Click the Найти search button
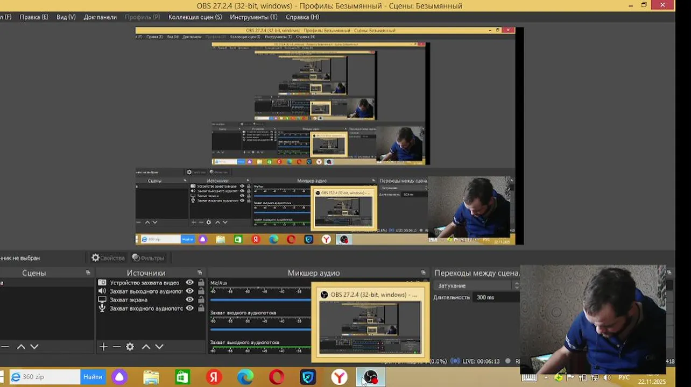 click(x=93, y=377)
